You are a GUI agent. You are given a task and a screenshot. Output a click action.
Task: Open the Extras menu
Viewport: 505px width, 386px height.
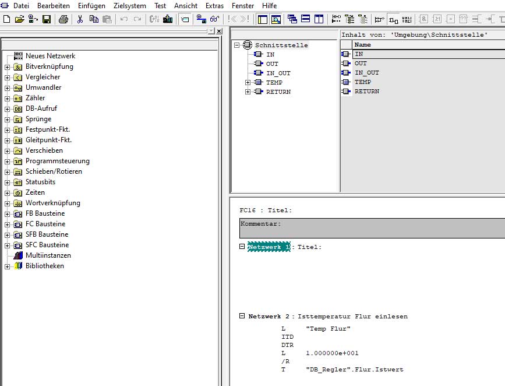pyautogui.click(x=214, y=6)
